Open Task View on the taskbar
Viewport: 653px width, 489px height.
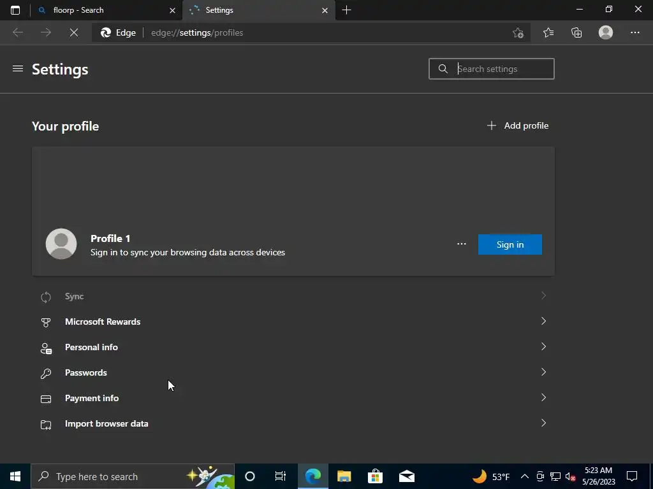(x=281, y=476)
